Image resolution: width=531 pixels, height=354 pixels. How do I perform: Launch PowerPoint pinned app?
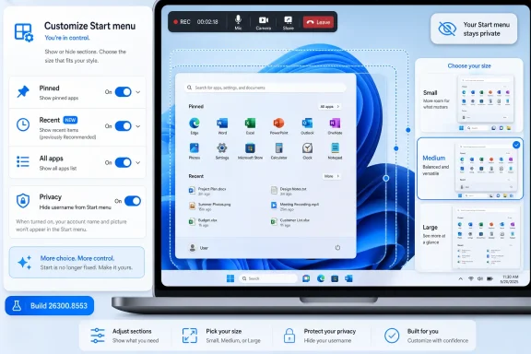pos(278,126)
